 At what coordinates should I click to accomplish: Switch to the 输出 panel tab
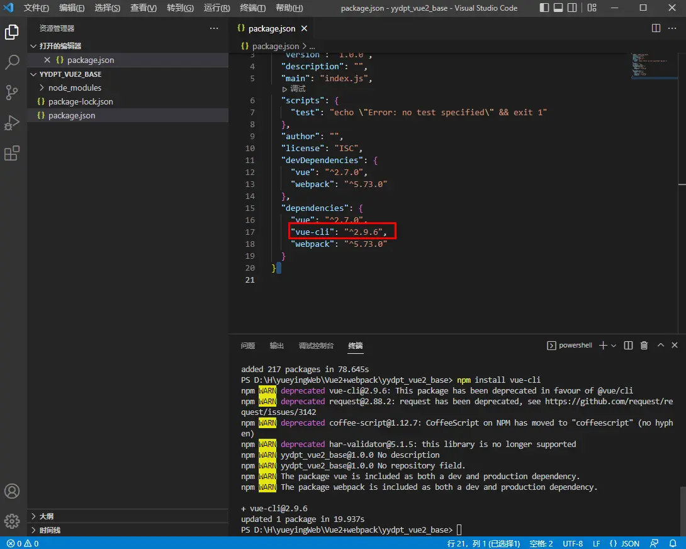tap(277, 346)
